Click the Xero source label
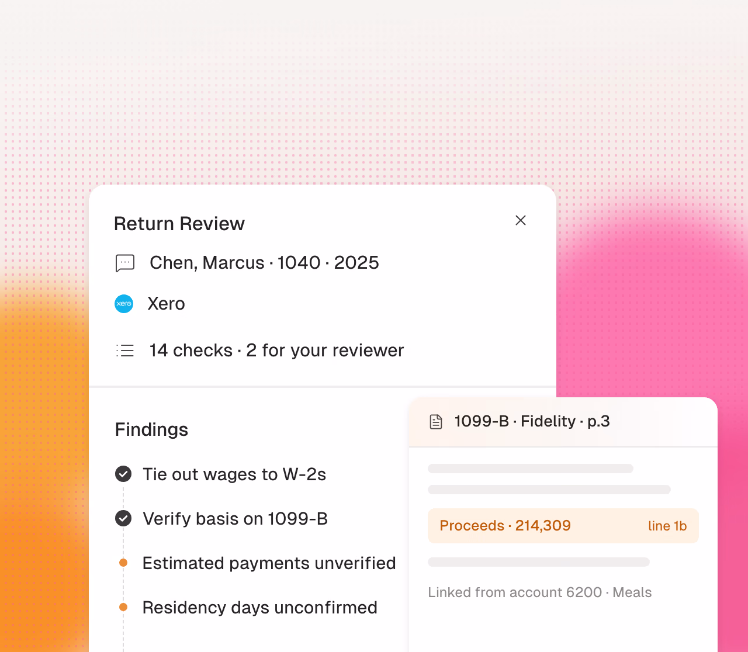Screen dimensions: 748x652 point(166,304)
